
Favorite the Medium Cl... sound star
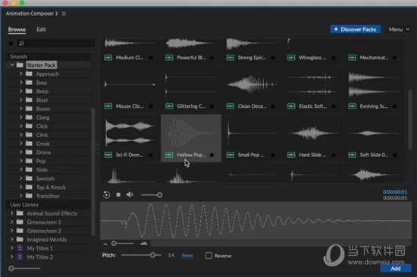(x=151, y=58)
